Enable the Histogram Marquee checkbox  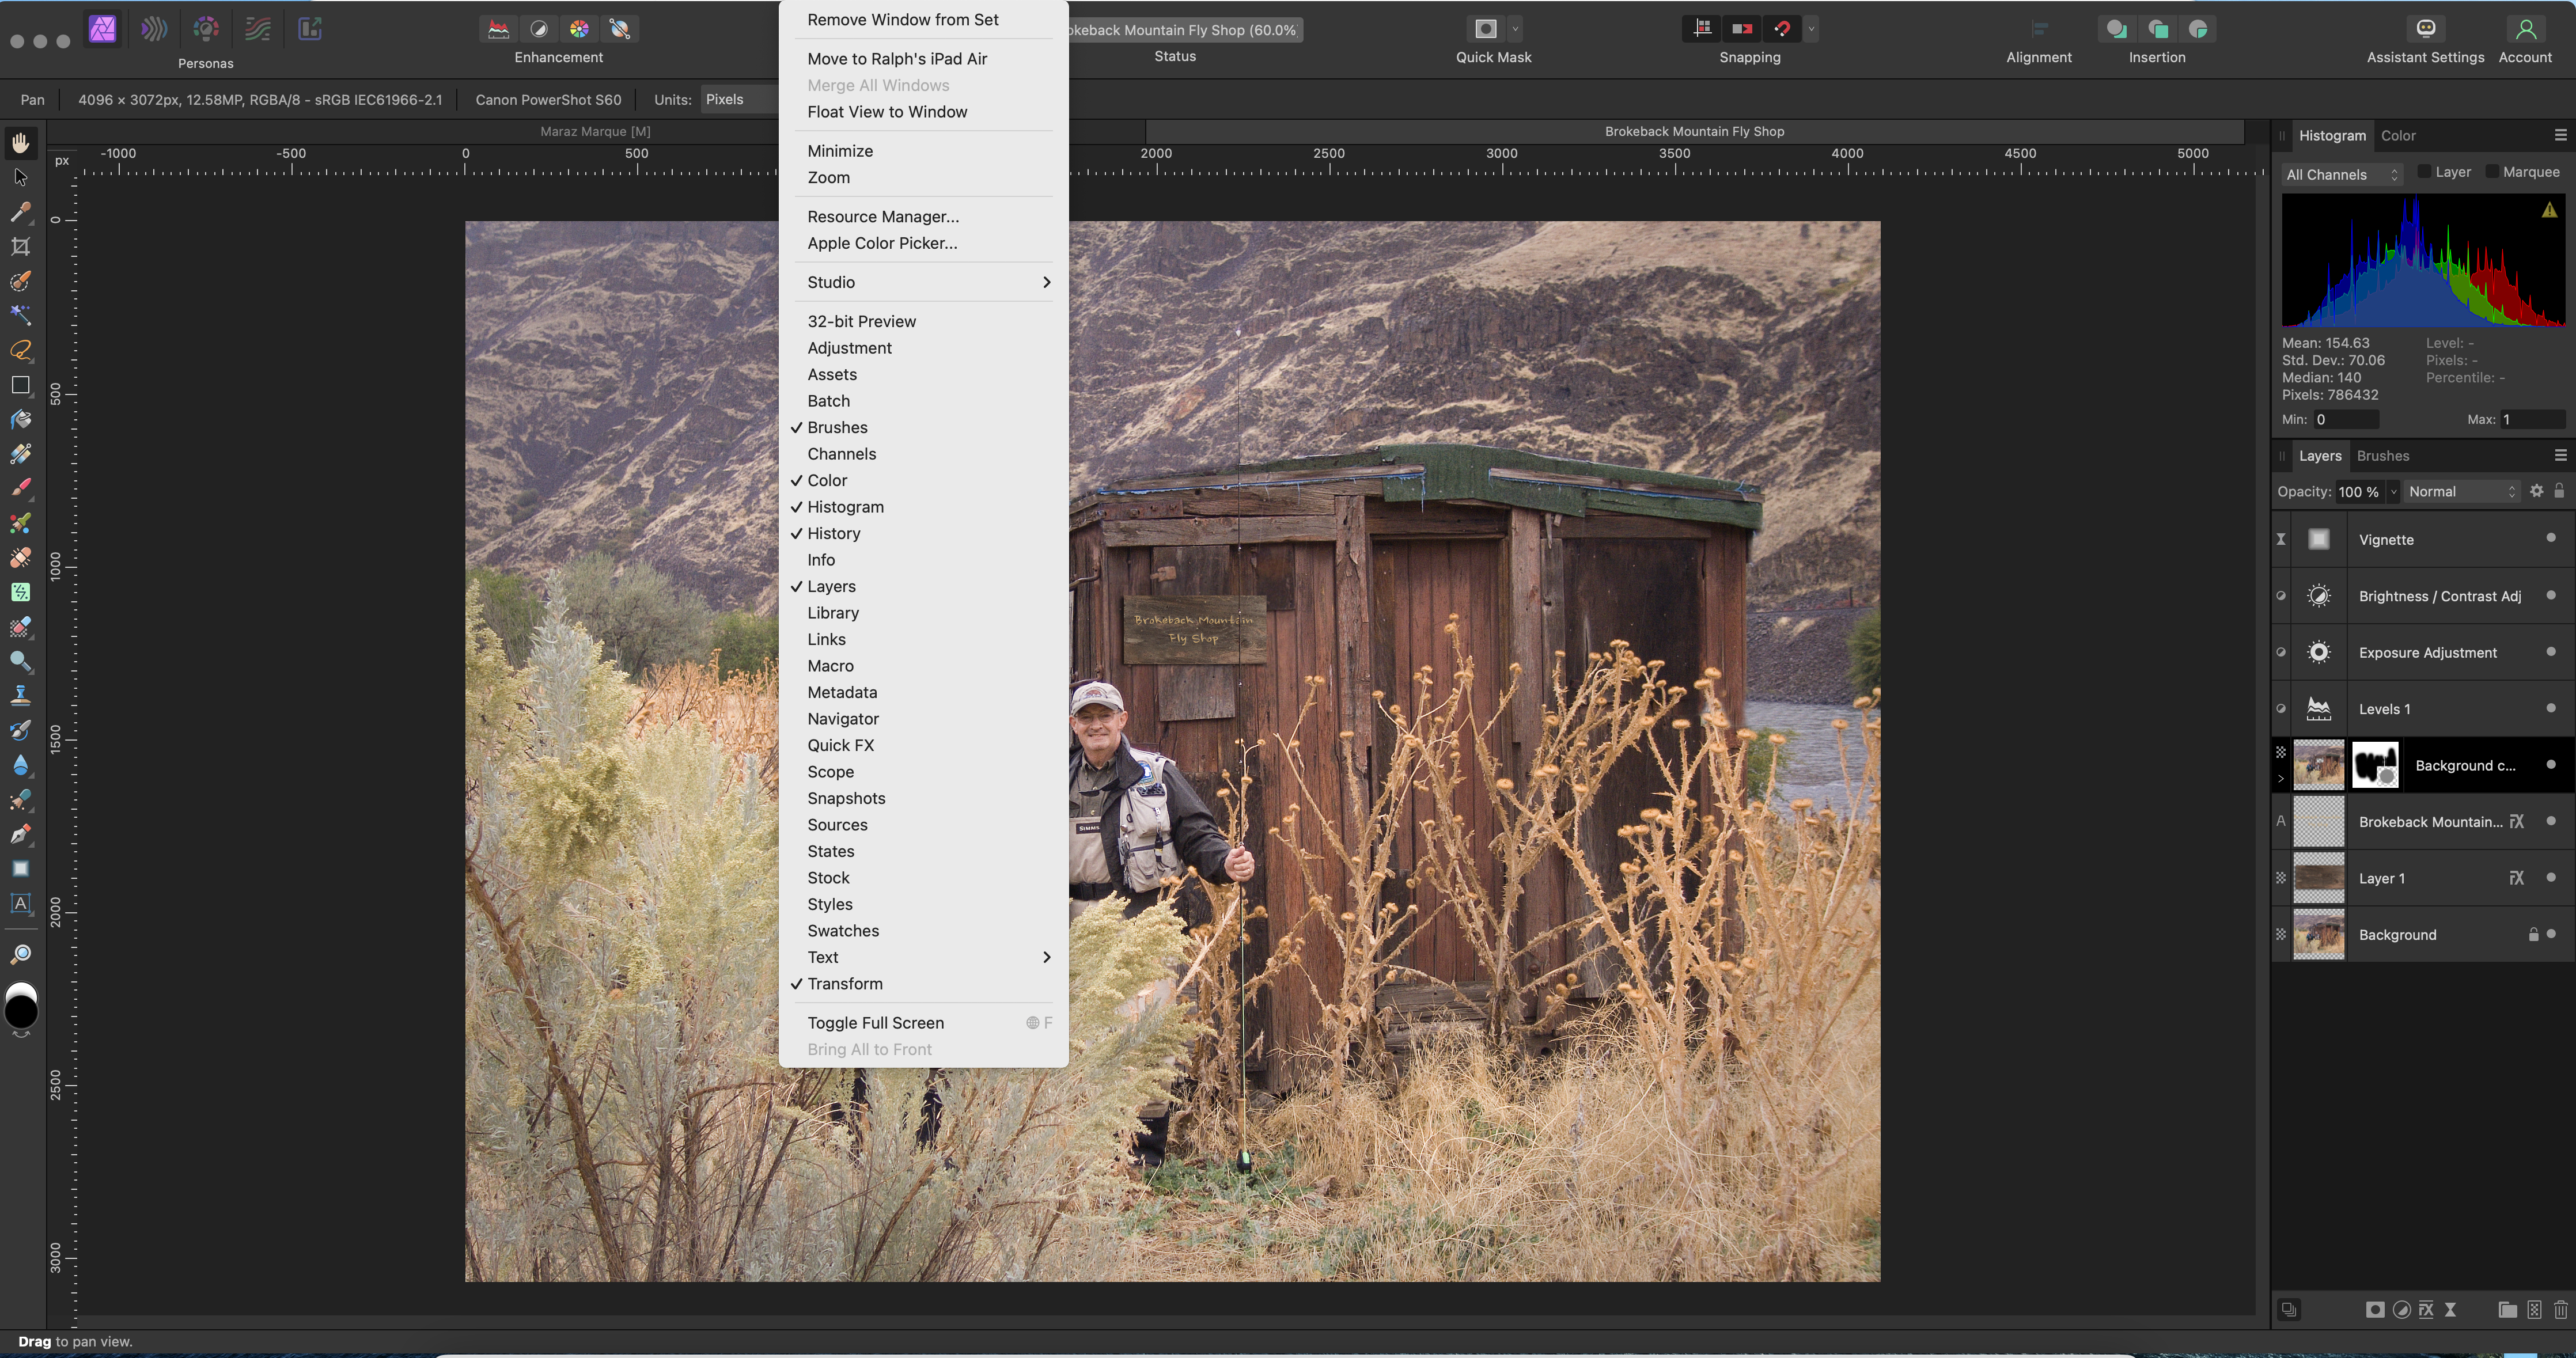(x=2492, y=172)
